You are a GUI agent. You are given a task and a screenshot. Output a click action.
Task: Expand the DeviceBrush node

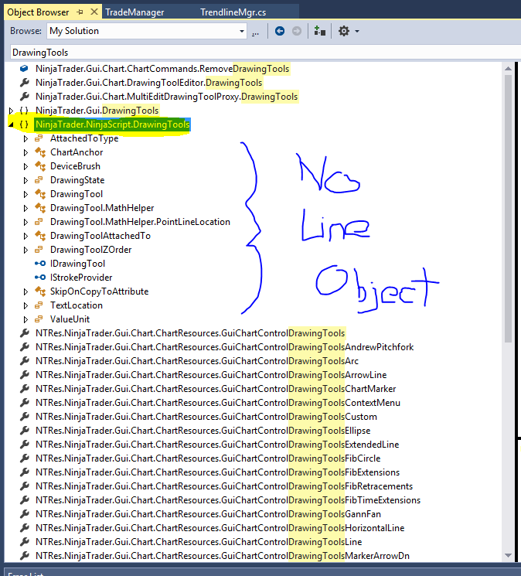pos(26,166)
